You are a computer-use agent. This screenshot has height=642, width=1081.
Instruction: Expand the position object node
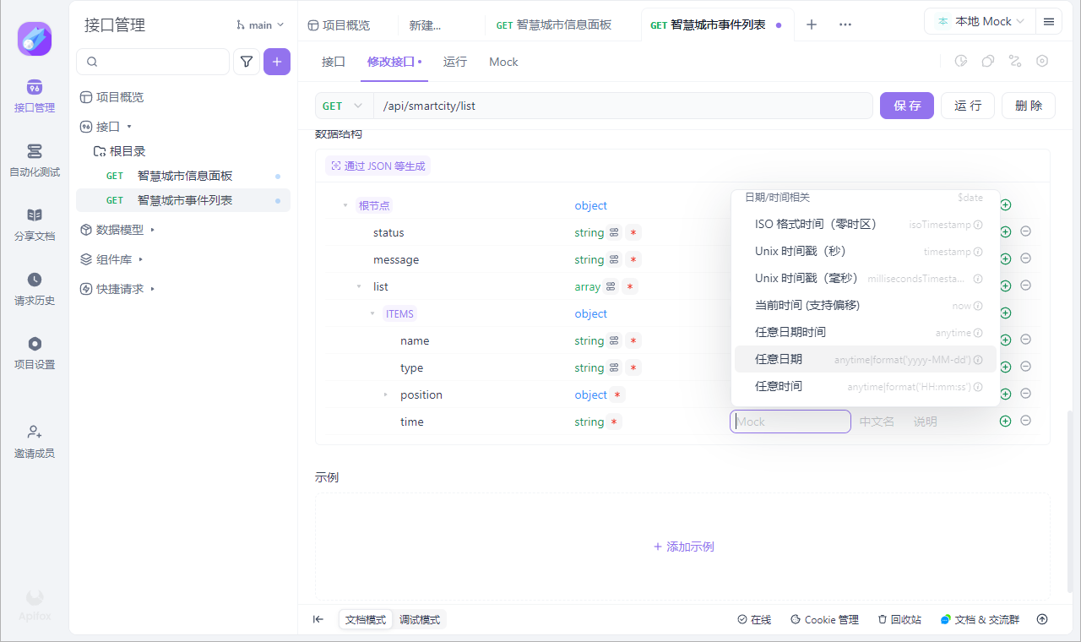(386, 395)
